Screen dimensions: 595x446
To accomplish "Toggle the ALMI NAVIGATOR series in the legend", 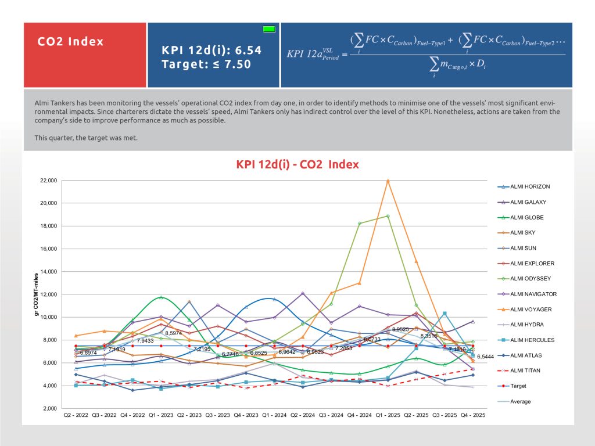I will coord(532,294).
